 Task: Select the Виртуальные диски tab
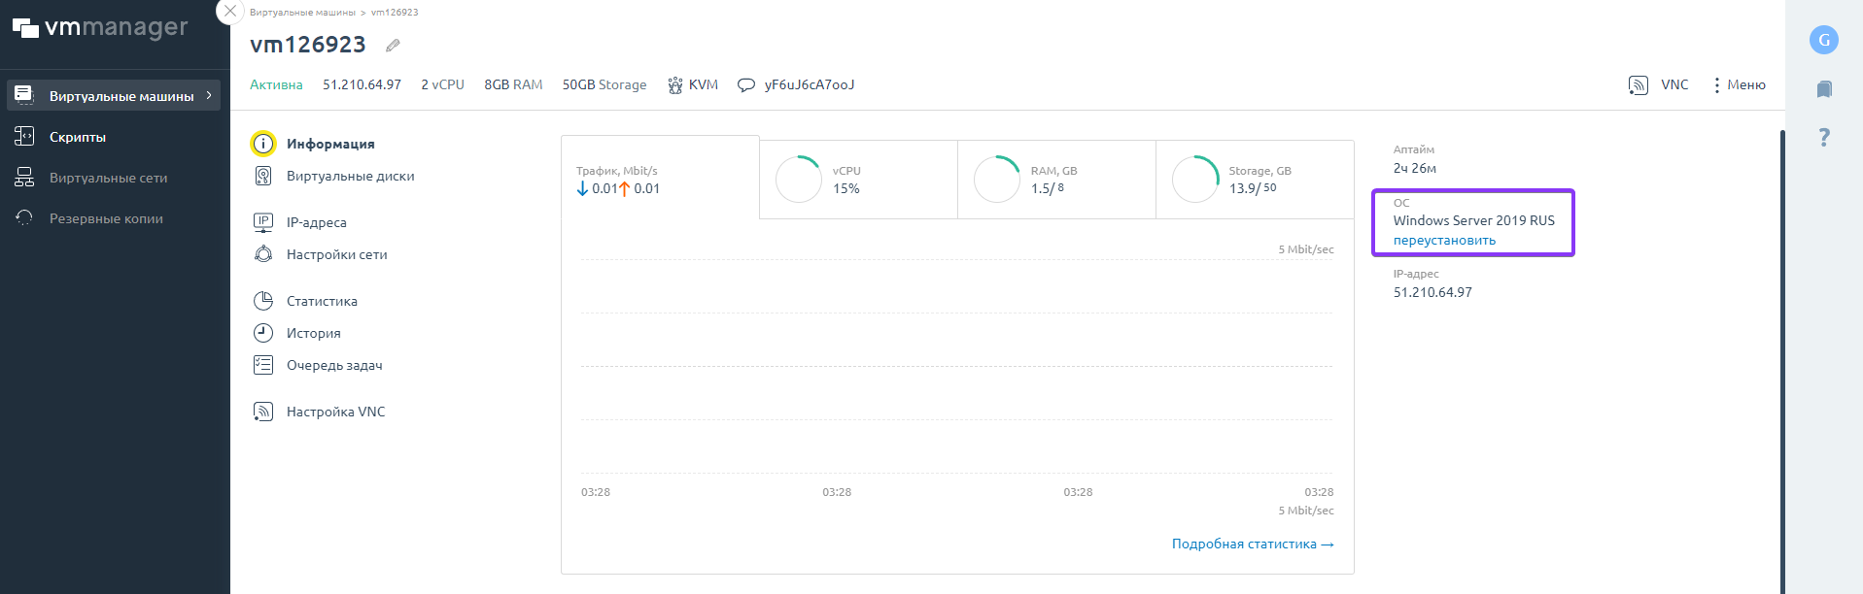click(350, 176)
